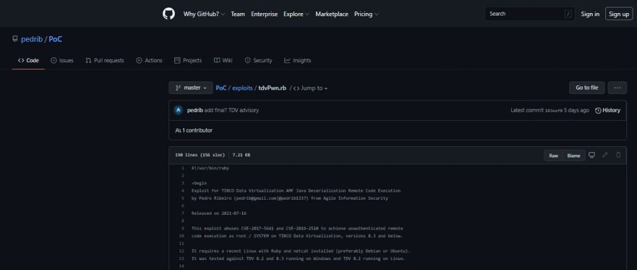Click PoC in the file breadcrumb

click(221, 88)
